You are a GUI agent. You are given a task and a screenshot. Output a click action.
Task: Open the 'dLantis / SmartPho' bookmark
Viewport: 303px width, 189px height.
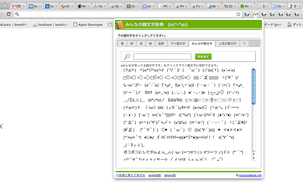(14, 25)
